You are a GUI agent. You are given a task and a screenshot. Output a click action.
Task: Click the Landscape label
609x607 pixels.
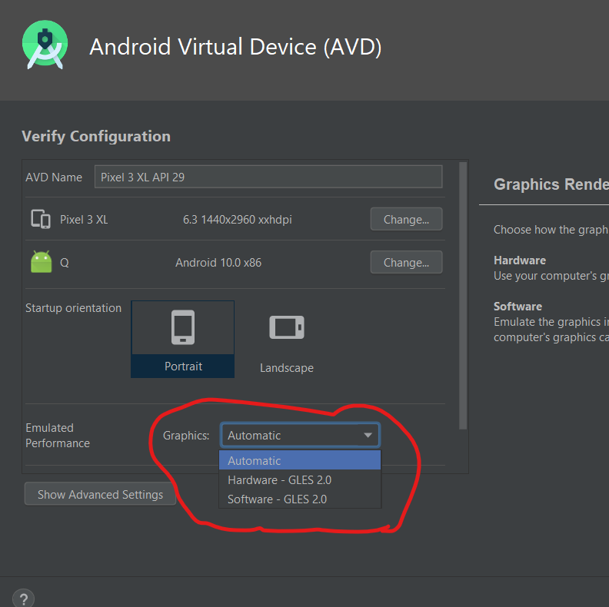tap(287, 367)
